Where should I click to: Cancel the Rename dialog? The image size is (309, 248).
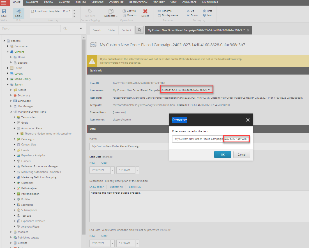pos(242,155)
